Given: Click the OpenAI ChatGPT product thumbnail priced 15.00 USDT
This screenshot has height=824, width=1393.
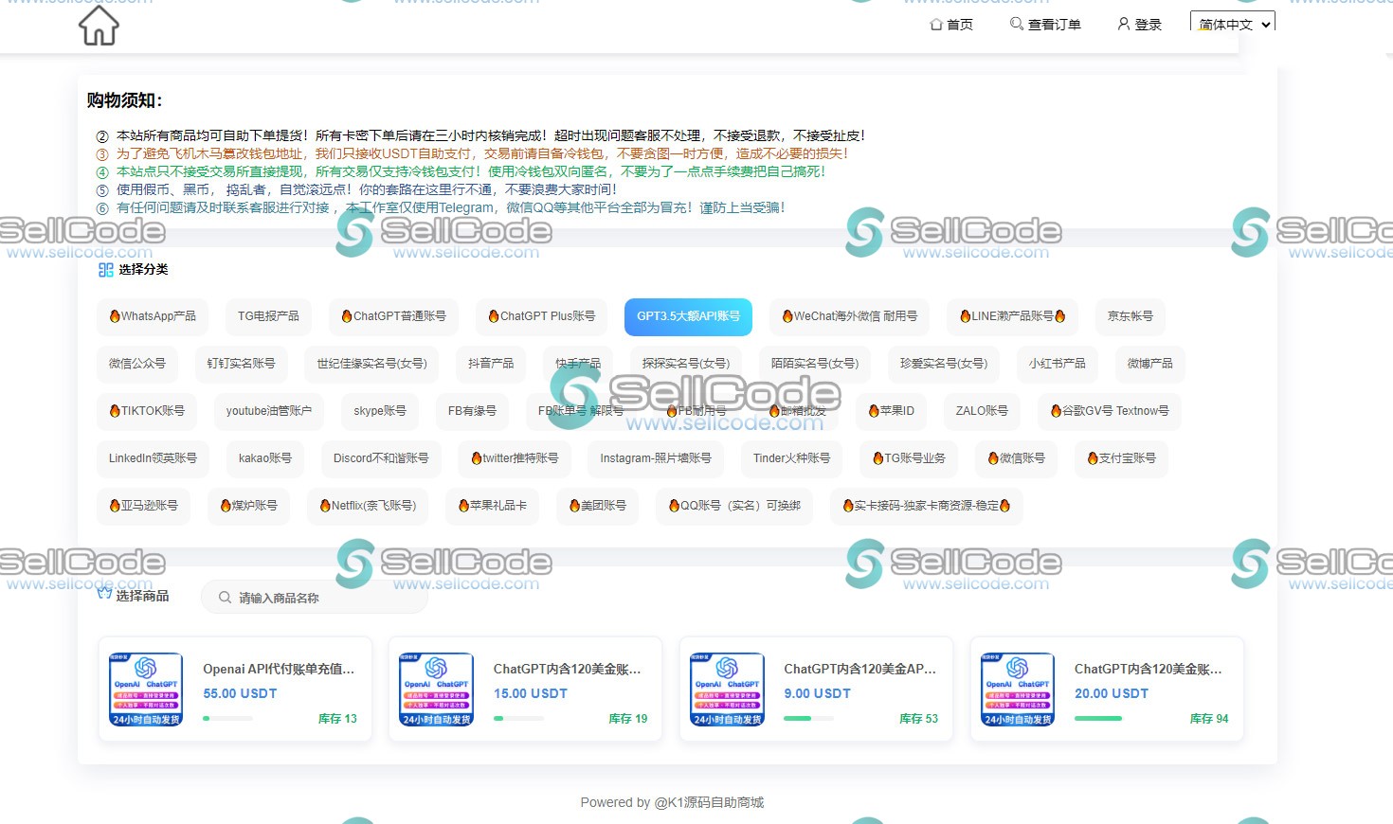Looking at the screenshot, I should click(x=435, y=689).
